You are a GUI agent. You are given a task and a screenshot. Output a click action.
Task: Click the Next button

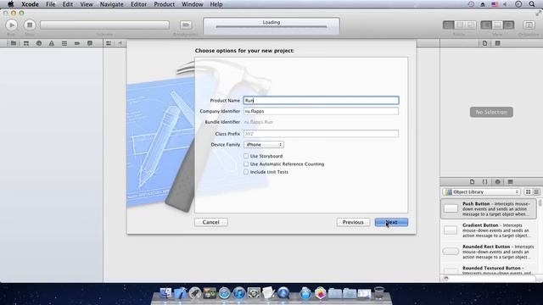tap(391, 222)
